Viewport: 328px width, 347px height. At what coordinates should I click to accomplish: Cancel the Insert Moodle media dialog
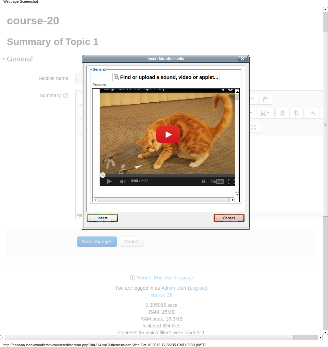tap(229, 218)
